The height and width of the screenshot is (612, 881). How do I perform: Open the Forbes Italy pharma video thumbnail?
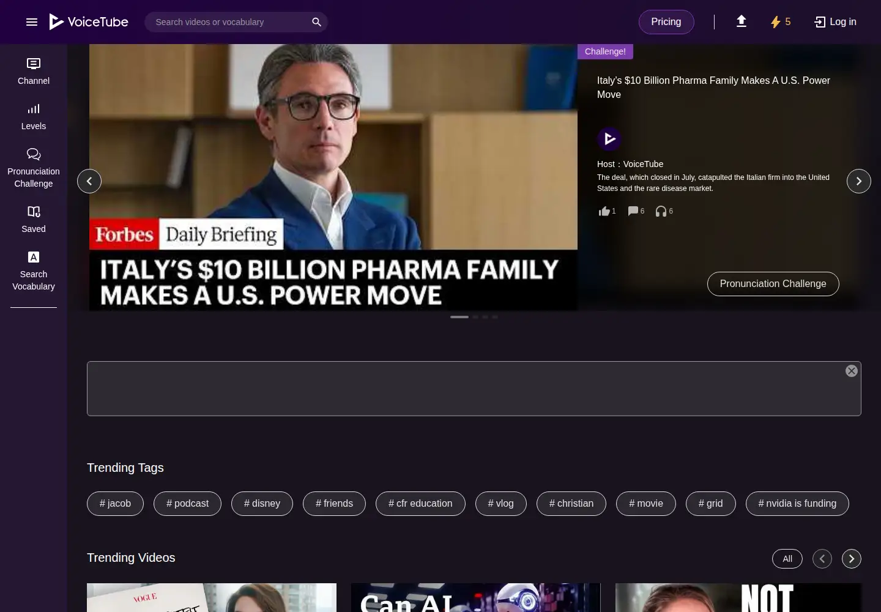[x=333, y=177]
